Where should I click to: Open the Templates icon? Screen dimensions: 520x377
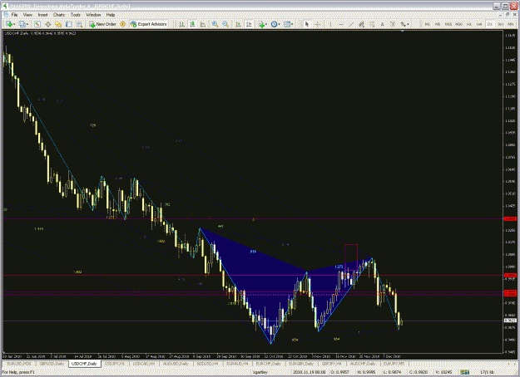pos(287,24)
